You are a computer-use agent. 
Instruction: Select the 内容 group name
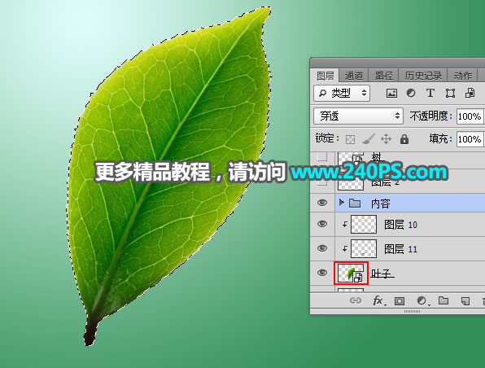(x=381, y=204)
